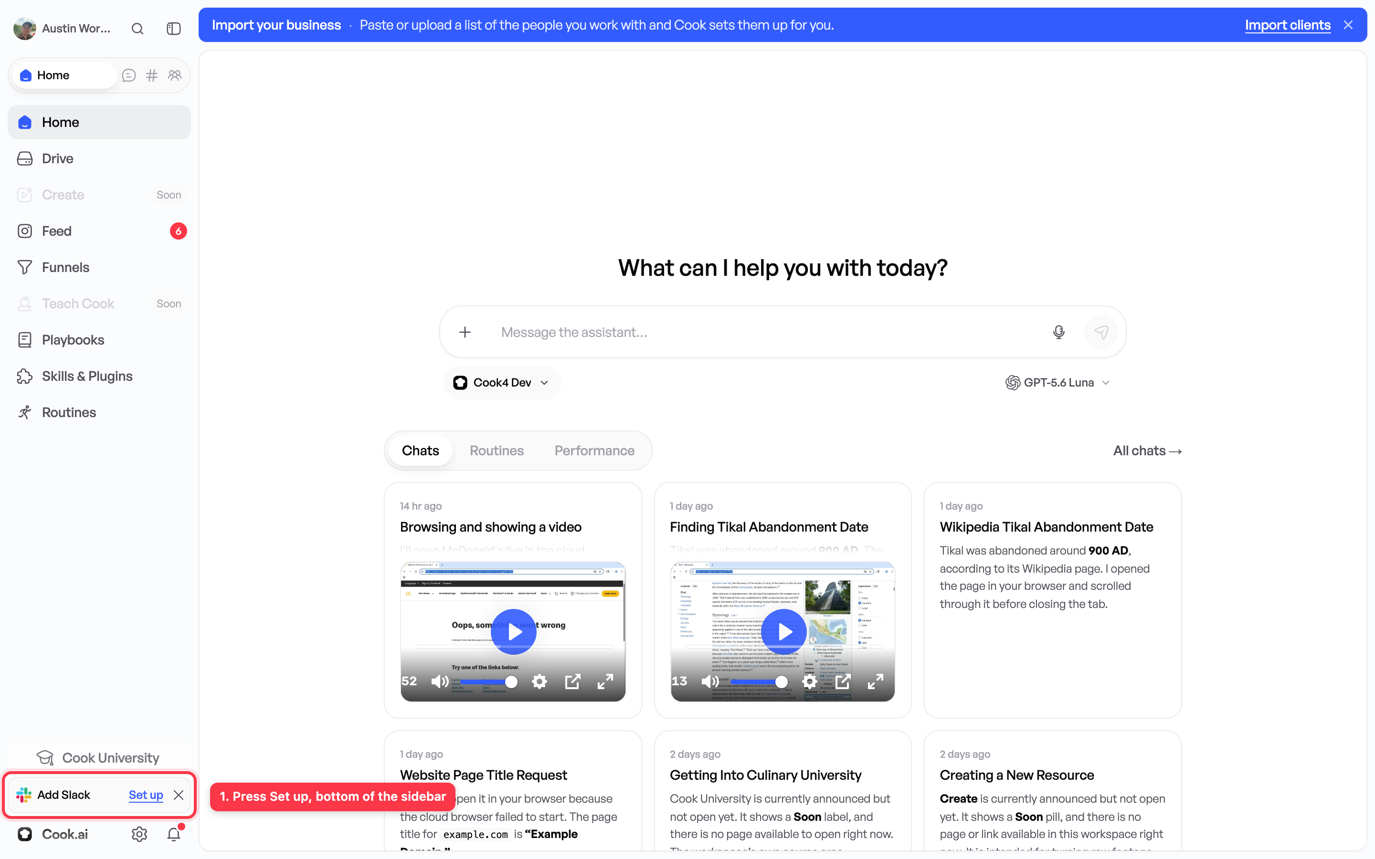Pop out the Tikal video
Viewport: 1375px width, 859px height.
(843, 681)
